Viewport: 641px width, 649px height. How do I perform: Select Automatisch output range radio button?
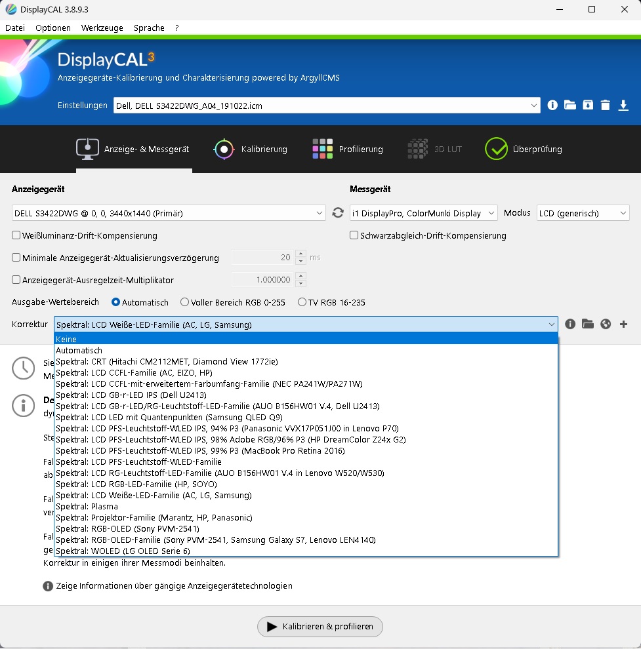click(116, 302)
